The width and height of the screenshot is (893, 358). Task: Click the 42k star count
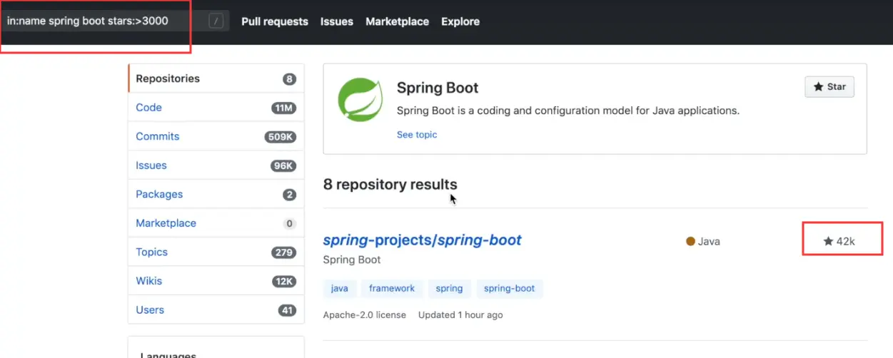click(x=839, y=241)
